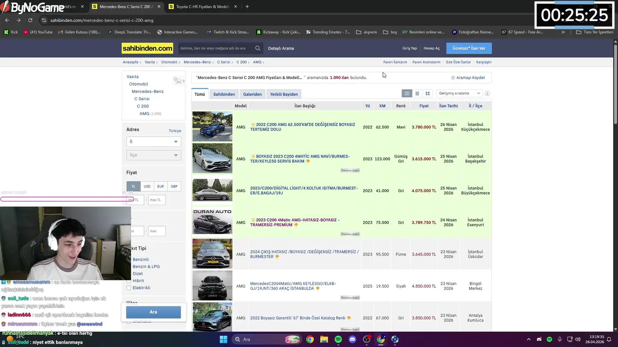The height and width of the screenshot is (347, 618).
Task: Open the İlçe district dropdown
Action: coord(154,155)
